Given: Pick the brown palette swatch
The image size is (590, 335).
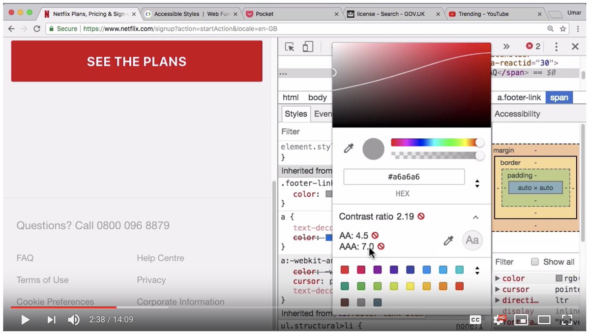Looking at the screenshot, I should (345, 303).
